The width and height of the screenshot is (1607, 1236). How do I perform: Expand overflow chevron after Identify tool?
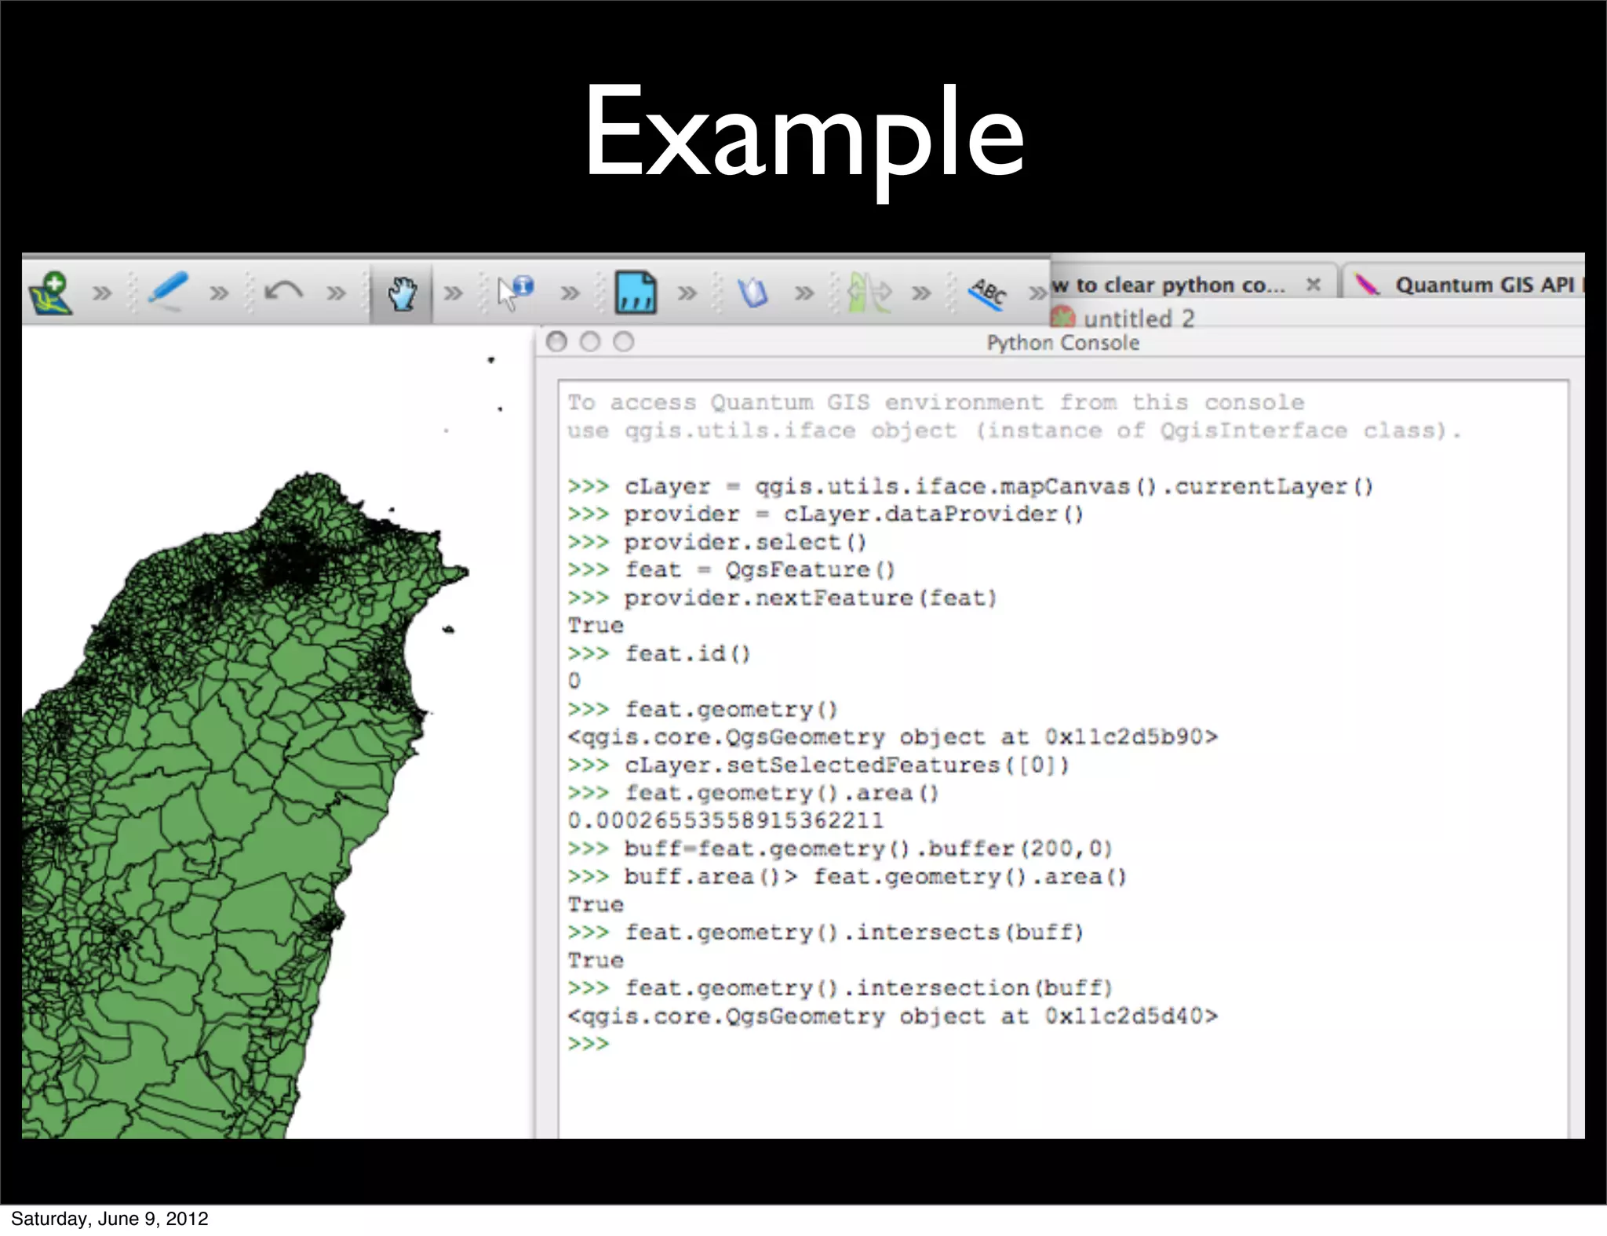(x=570, y=293)
